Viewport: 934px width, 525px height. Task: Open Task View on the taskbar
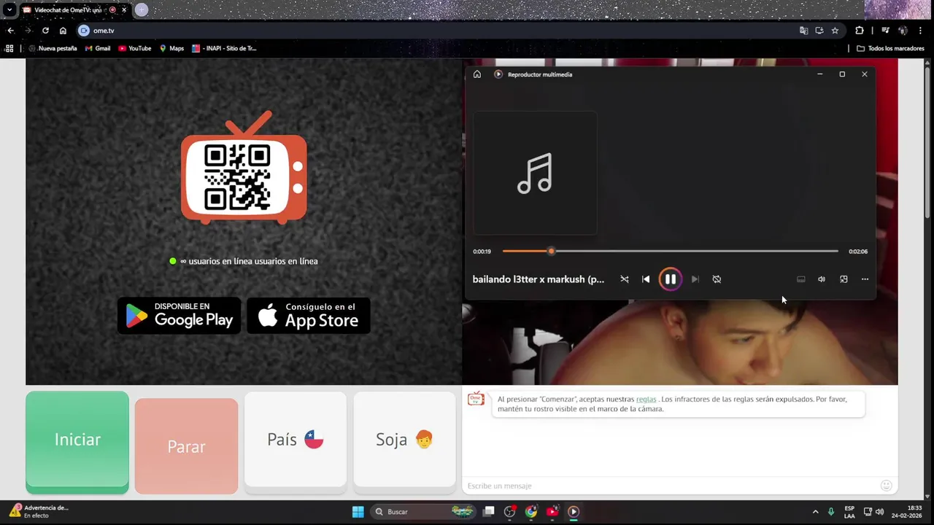(489, 512)
